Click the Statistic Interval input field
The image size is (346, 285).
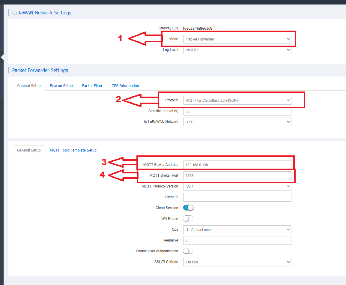point(237,111)
